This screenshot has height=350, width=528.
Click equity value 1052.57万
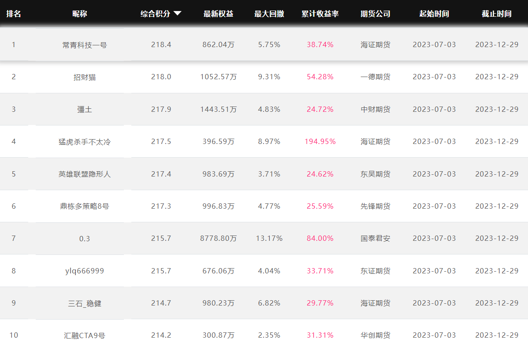point(218,77)
